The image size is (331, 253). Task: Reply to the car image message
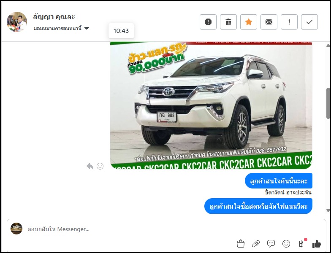coord(90,166)
